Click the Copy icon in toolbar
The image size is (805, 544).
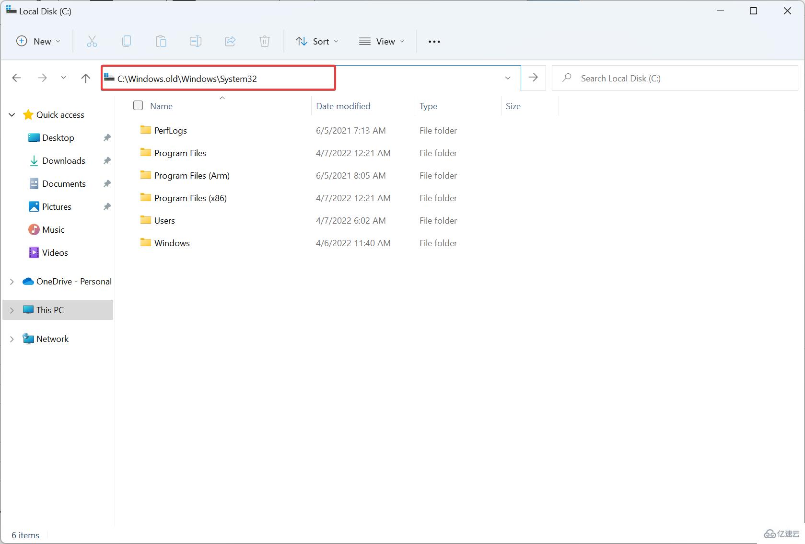click(x=127, y=42)
